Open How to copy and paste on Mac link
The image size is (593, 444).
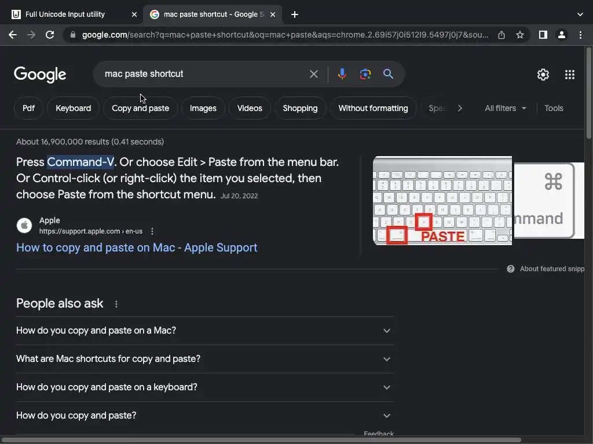(137, 247)
